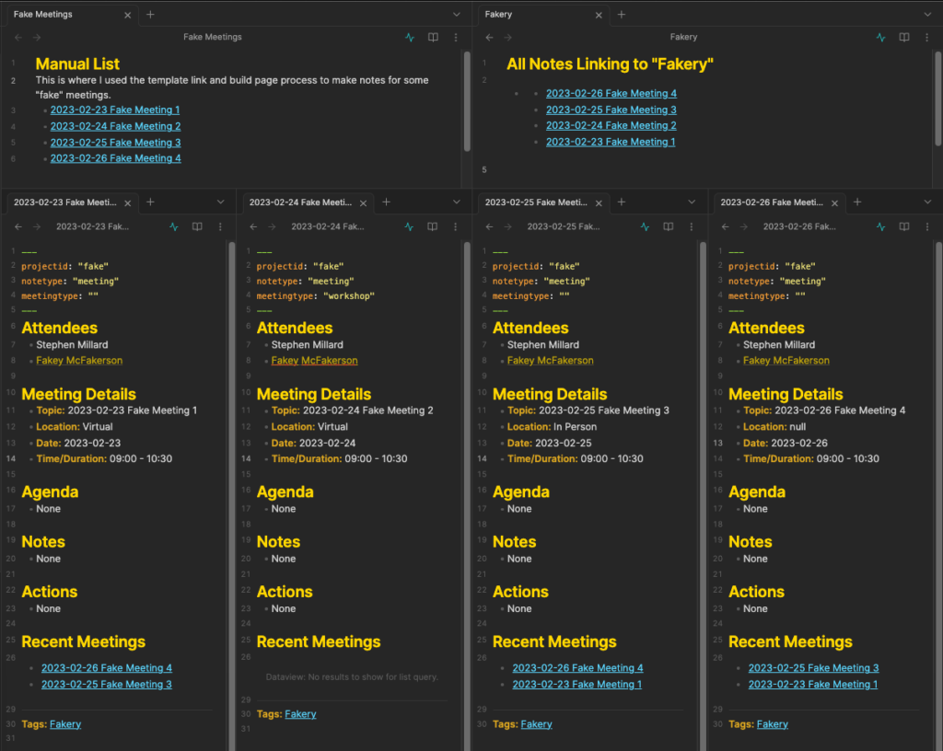Screen dimensions: 943x751
Task: Navigate forward in the Fakery pane
Action: [508, 38]
